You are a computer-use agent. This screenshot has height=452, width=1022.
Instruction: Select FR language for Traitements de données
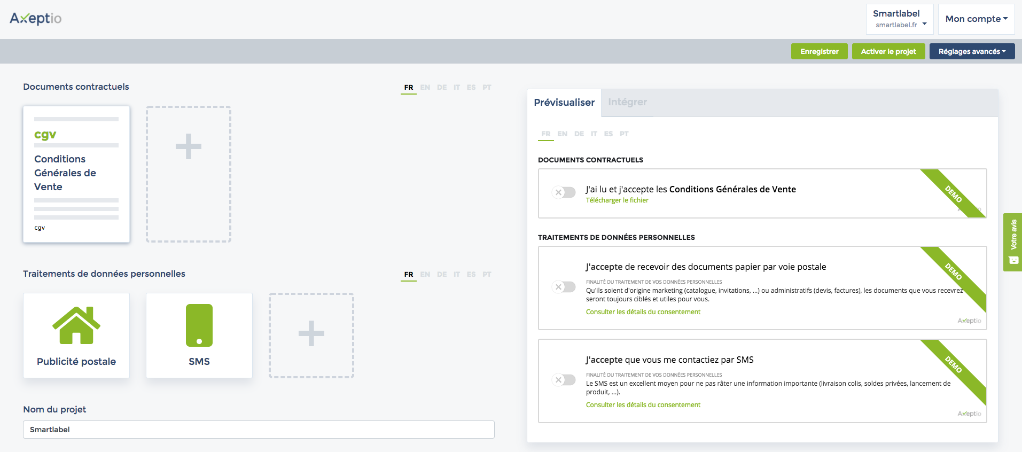[409, 275]
